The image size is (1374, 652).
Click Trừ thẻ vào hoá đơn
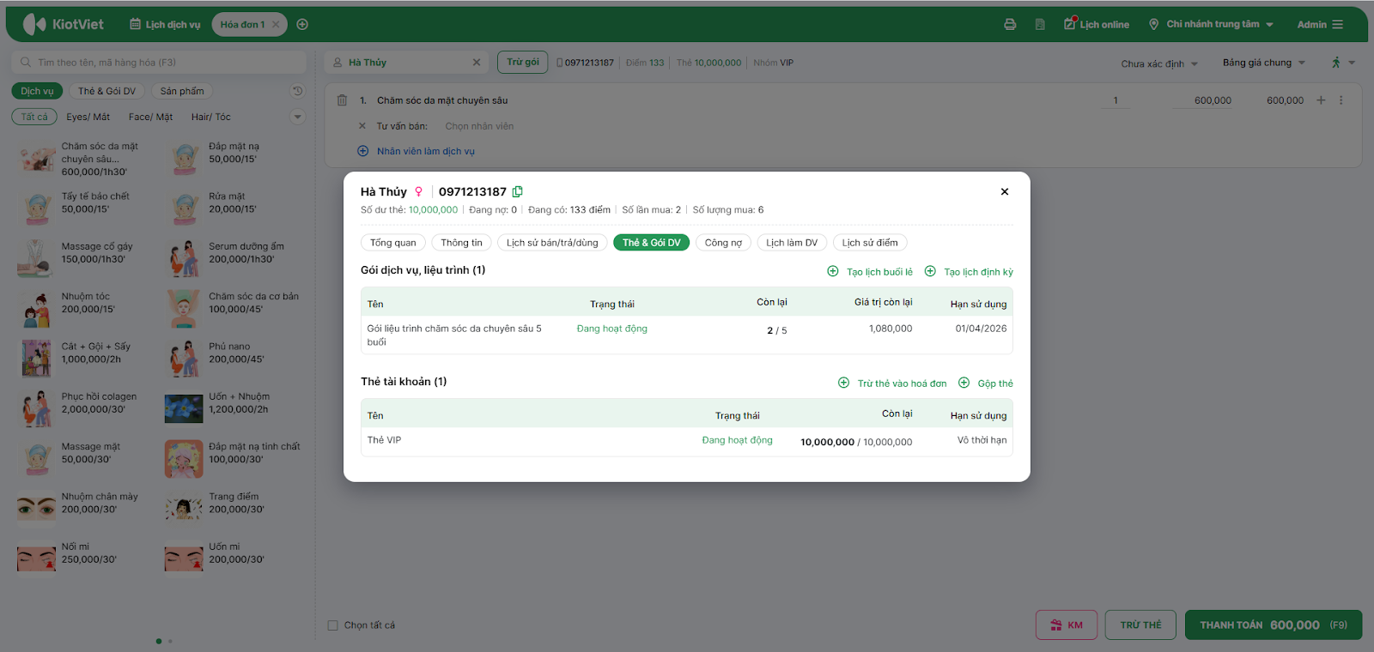point(892,383)
